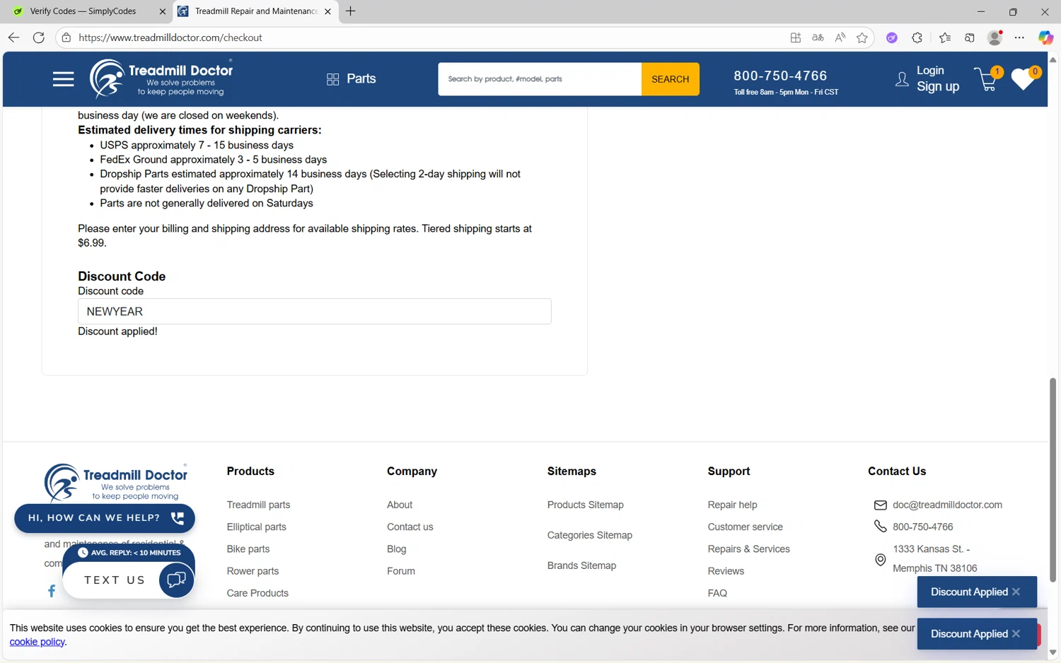Click the Discount code input field
The image size is (1061, 663).
tap(315, 312)
